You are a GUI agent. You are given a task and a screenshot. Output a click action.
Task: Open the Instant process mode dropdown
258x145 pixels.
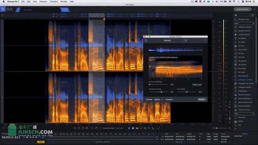(121, 128)
